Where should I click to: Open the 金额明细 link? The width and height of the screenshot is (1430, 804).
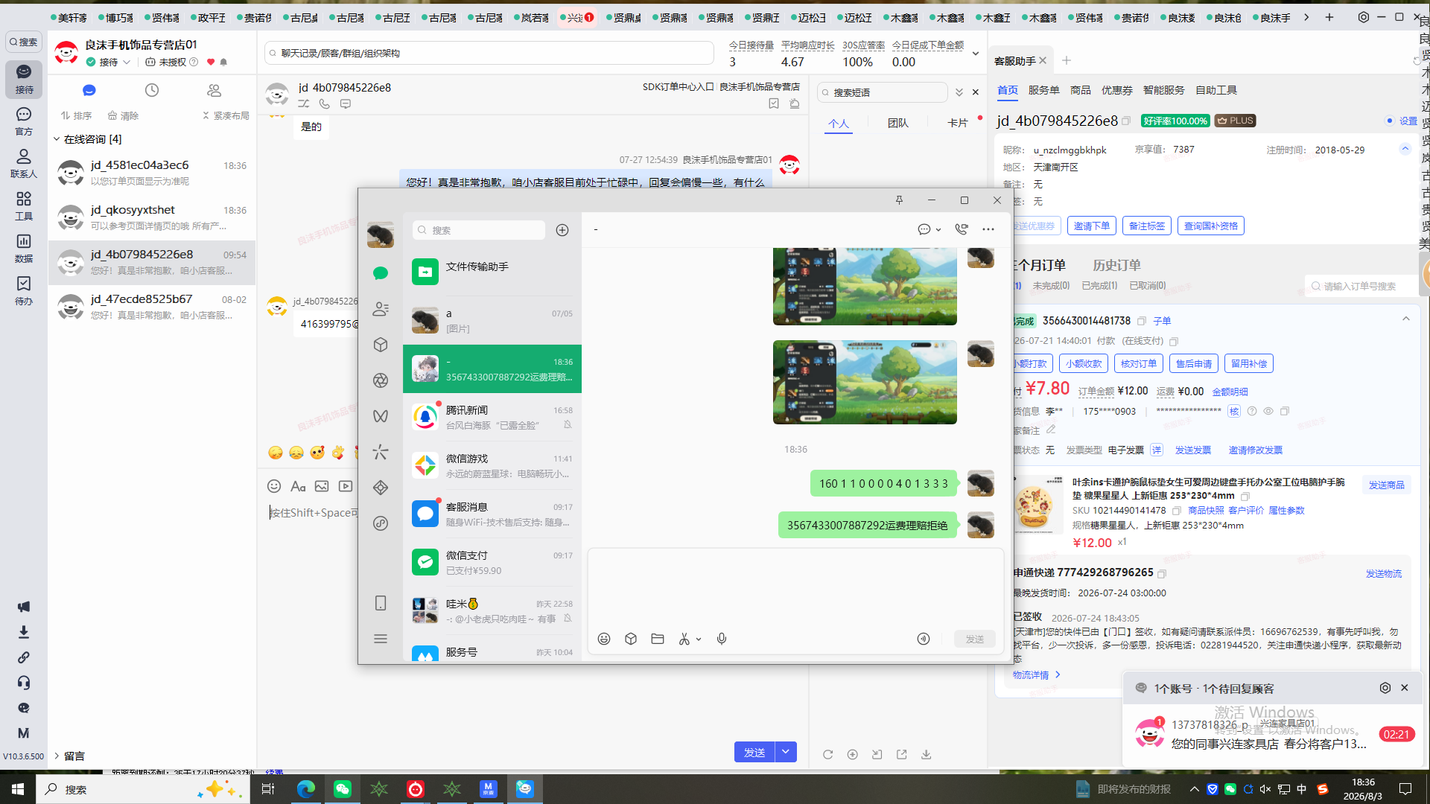[1230, 392]
